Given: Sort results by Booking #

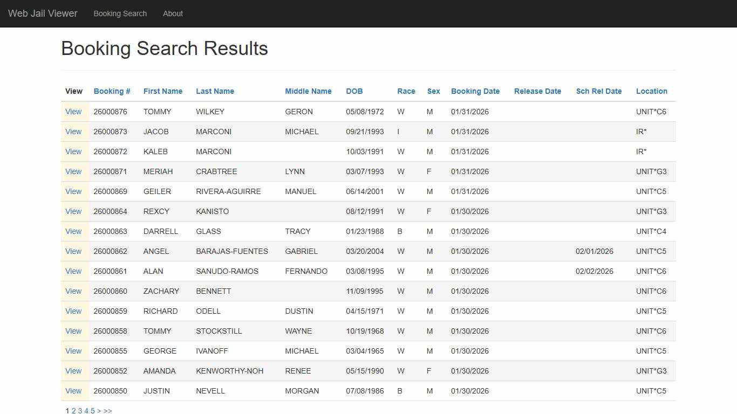Looking at the screenshot, I should tap(112, 91).
